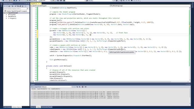Image resolution: width=194 pixels, height=109 pixels.
Task: Click the 'Glut.glutMainLoop();' code line
Action: click(x=59, y=60)
